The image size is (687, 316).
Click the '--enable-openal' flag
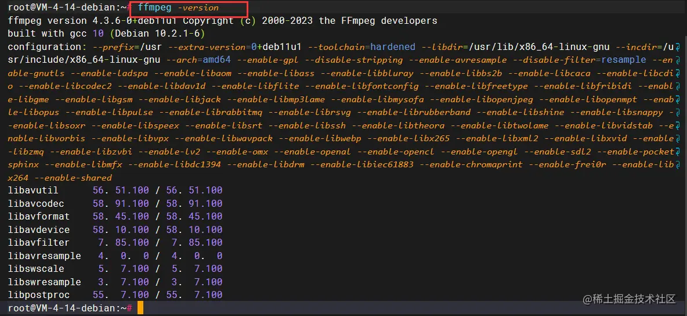313,152
